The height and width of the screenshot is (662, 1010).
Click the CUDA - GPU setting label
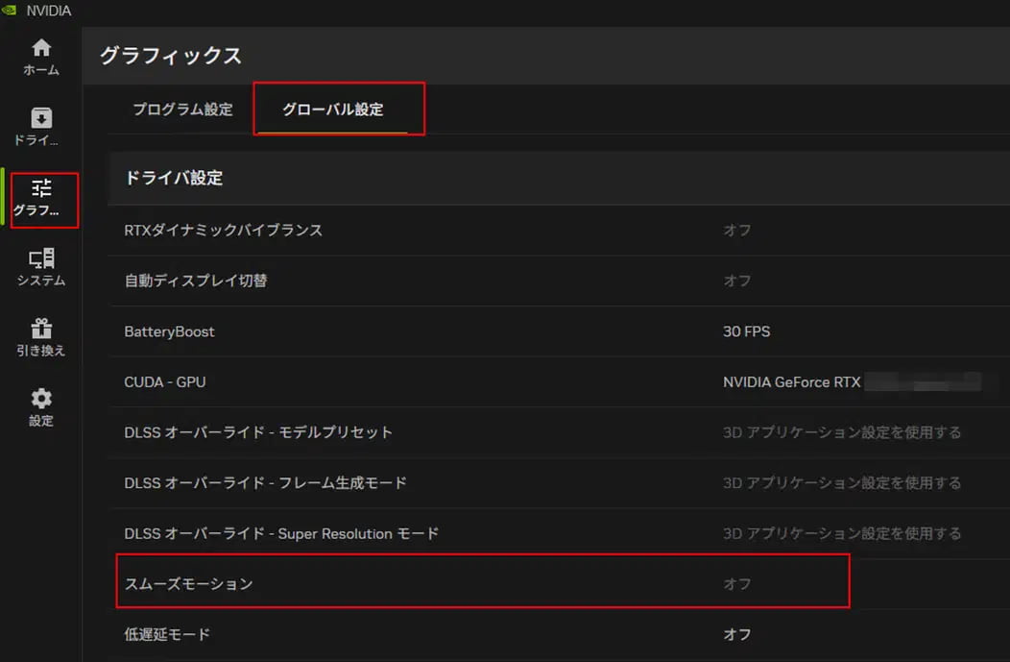point(165,381)
